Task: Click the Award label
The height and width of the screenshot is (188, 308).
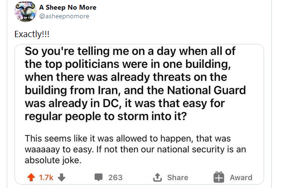Action: 241,177
